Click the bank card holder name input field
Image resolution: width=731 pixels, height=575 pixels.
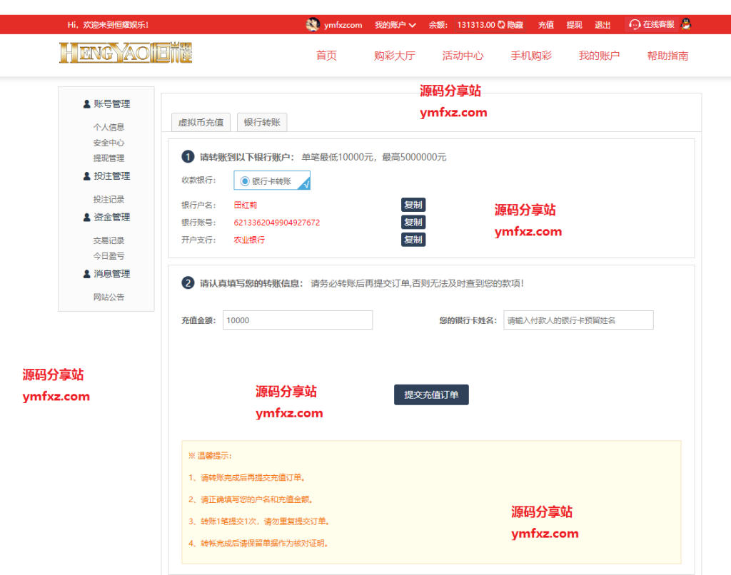(x=578, y=320)
